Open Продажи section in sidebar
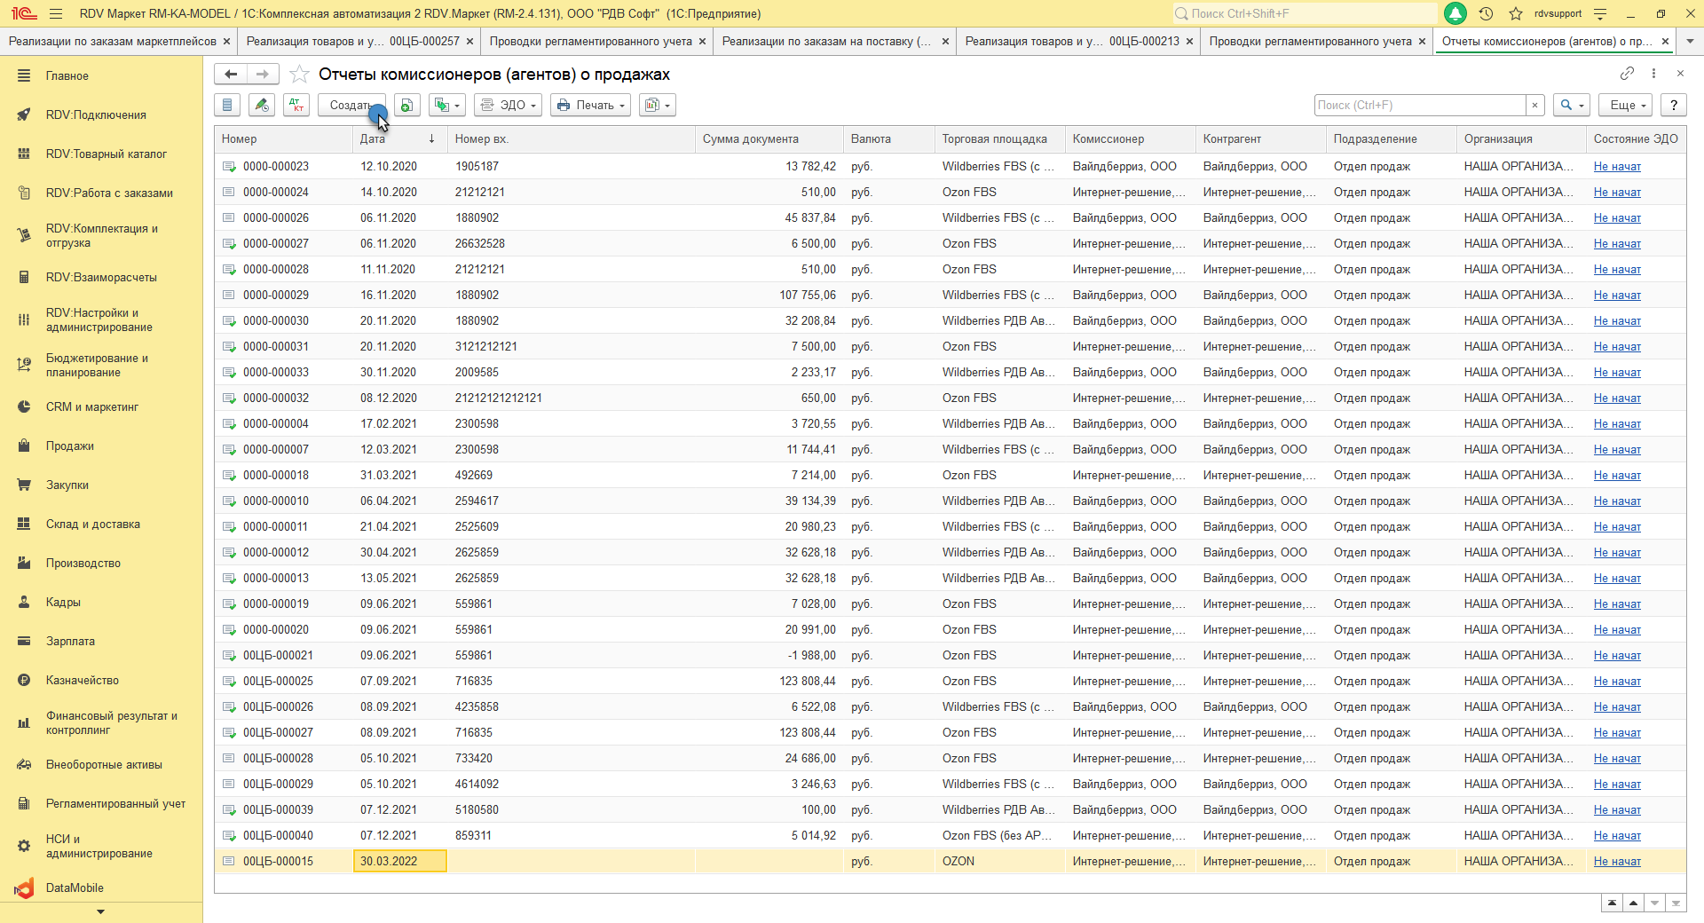This screenshot has width=1704, height=923. click(x=70, y=446)
